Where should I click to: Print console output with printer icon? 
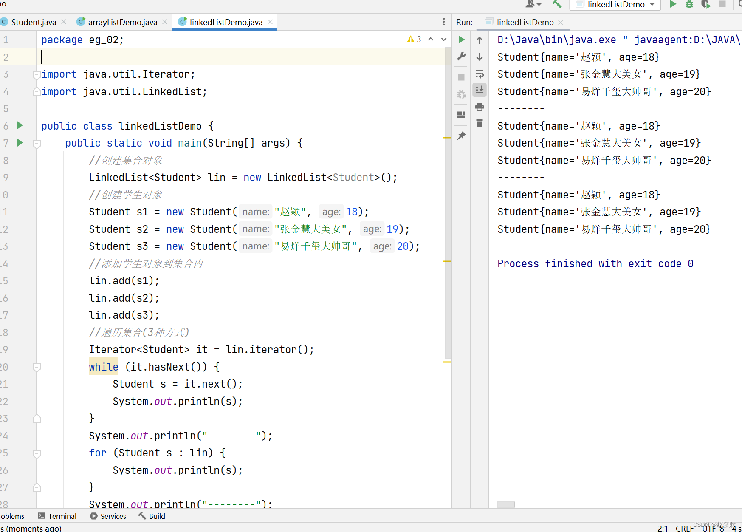[x=480, y=107]
